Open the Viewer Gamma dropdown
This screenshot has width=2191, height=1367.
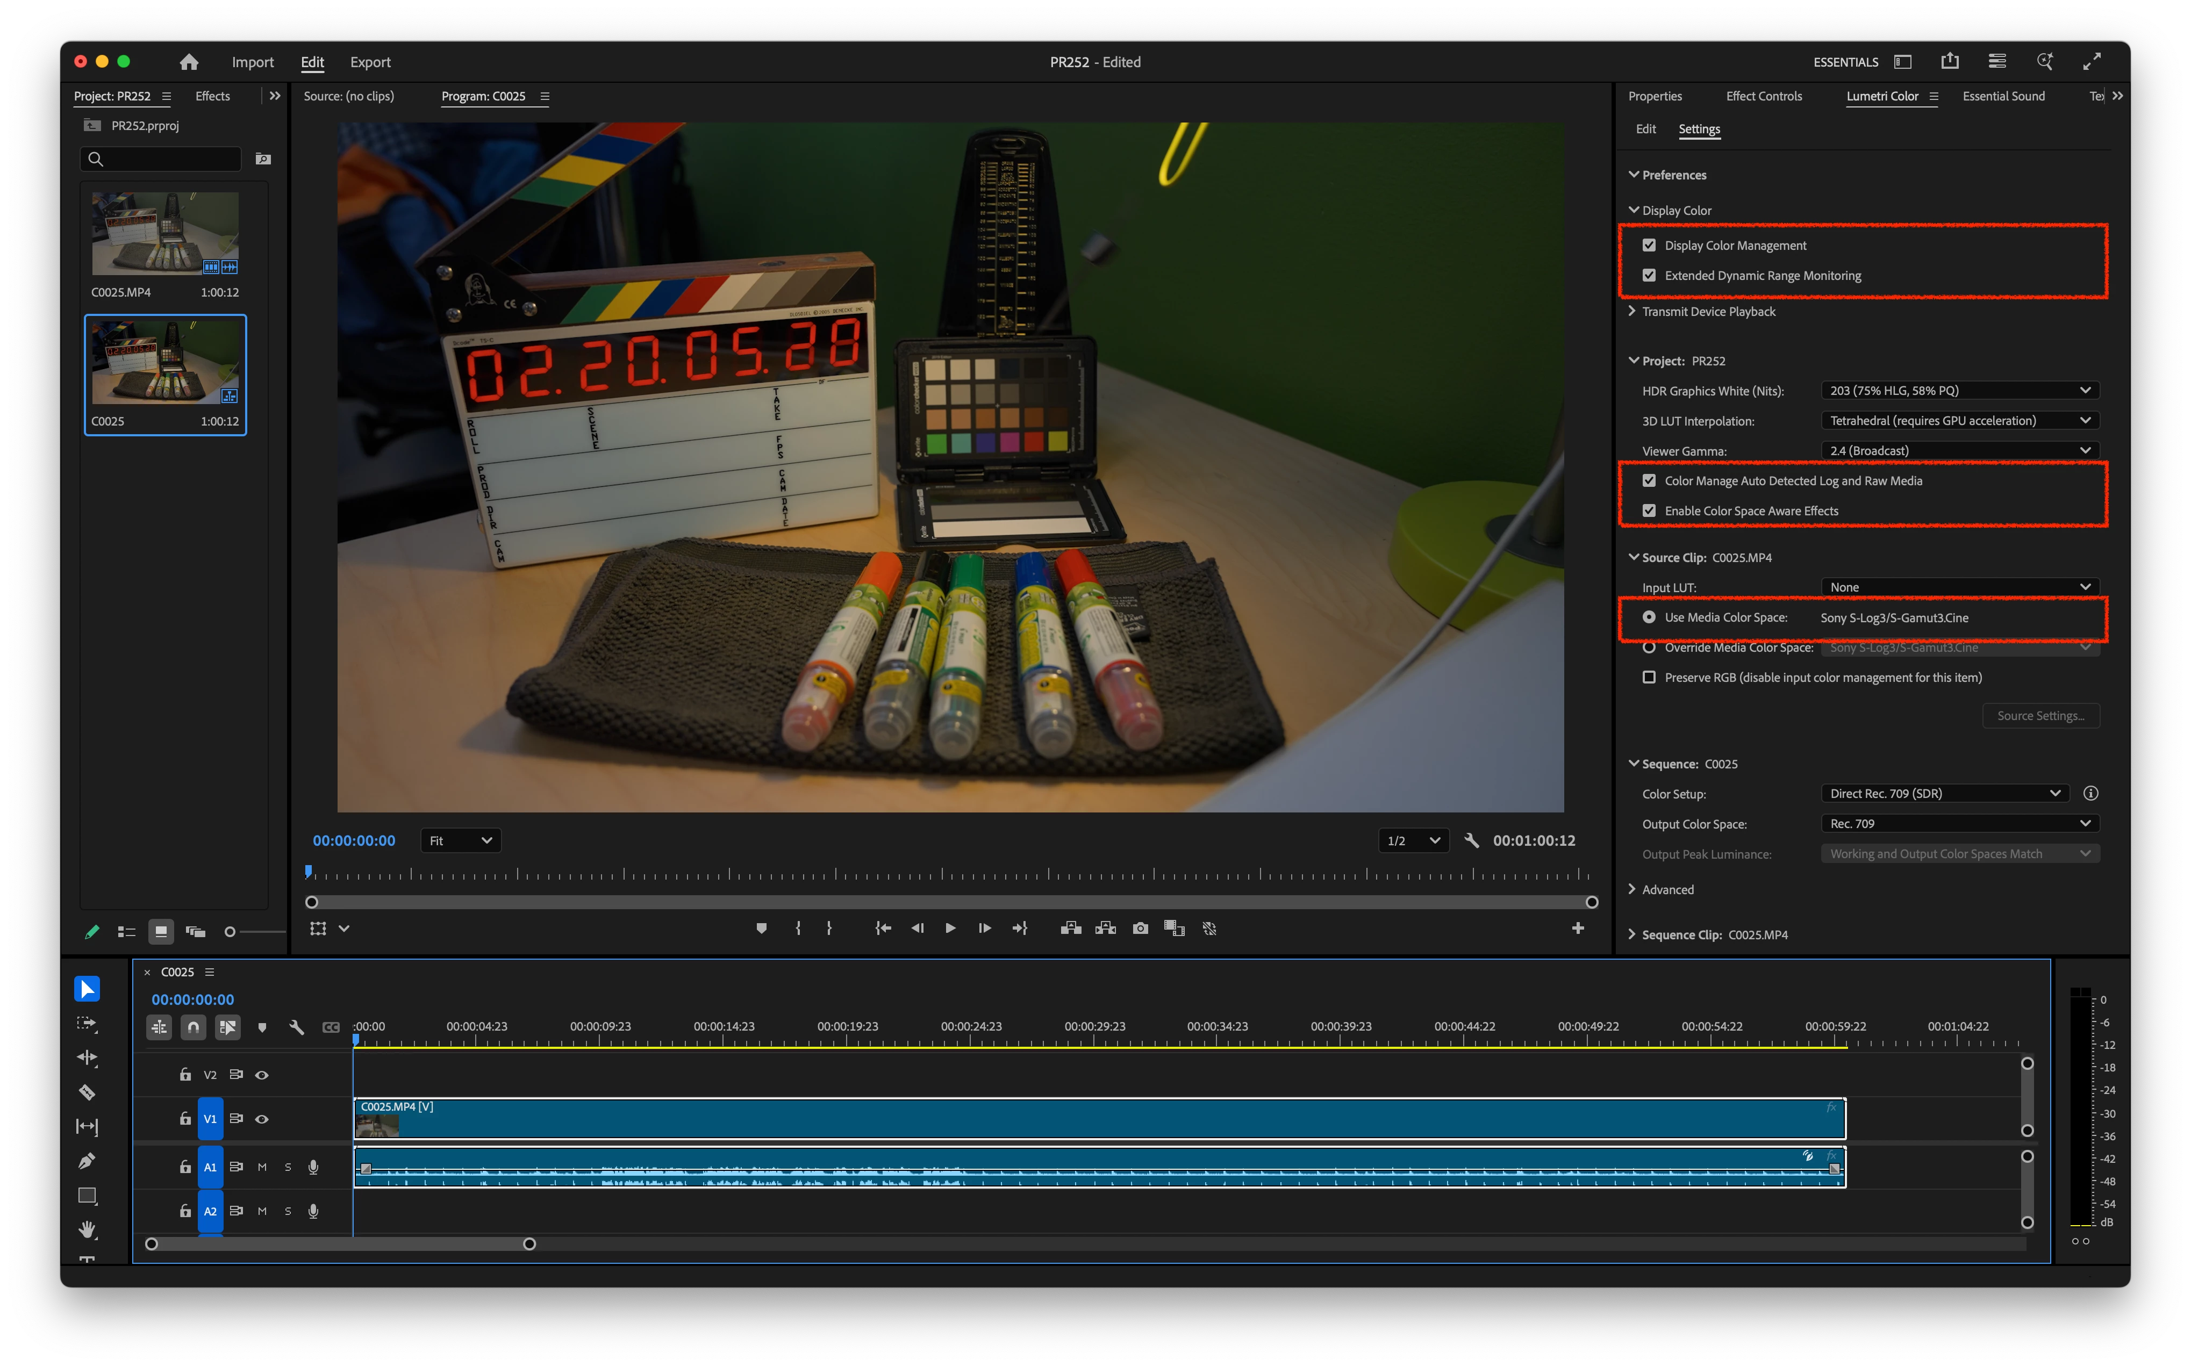pyautogui.click(x=1959, y=450)
